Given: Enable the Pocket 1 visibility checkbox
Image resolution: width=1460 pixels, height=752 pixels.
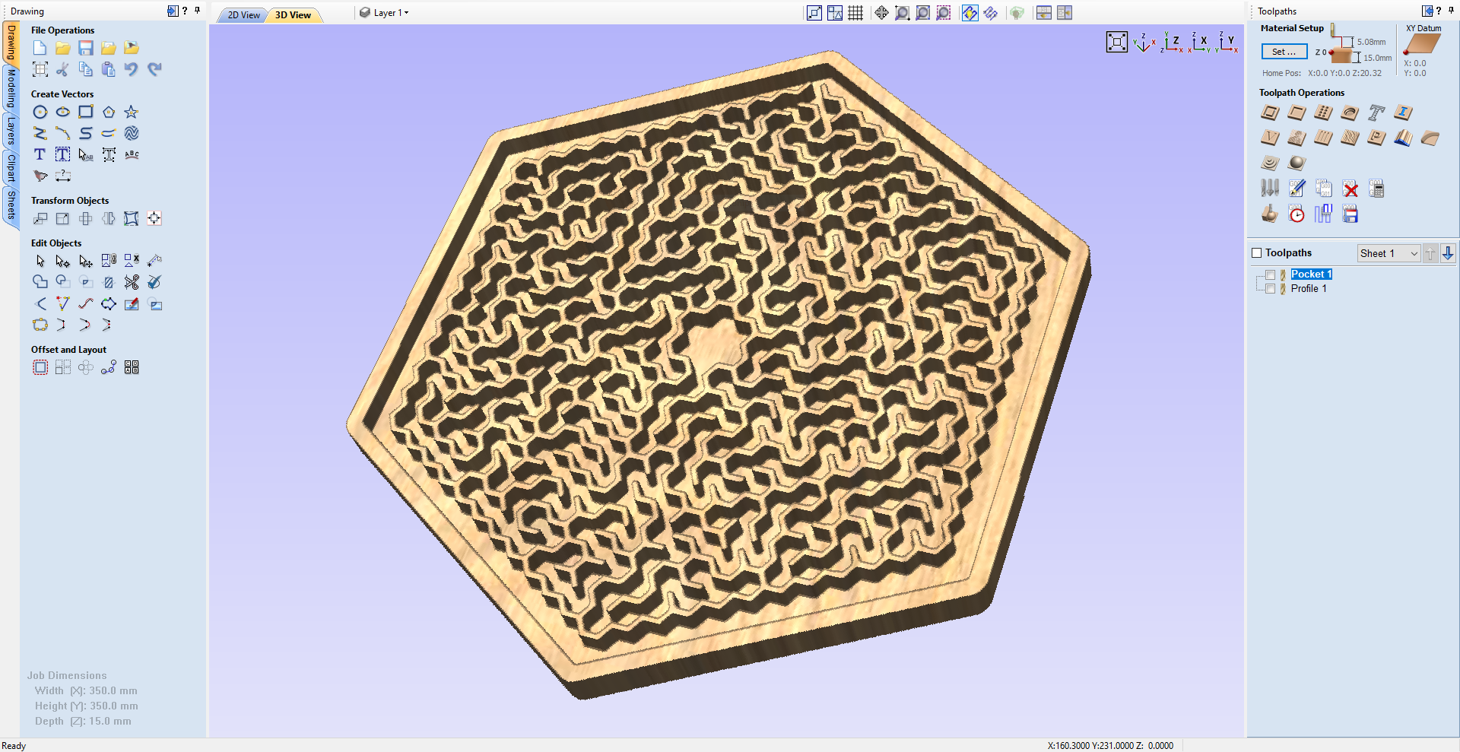Looking at the screenshot, I should (x=1271, y=274).
